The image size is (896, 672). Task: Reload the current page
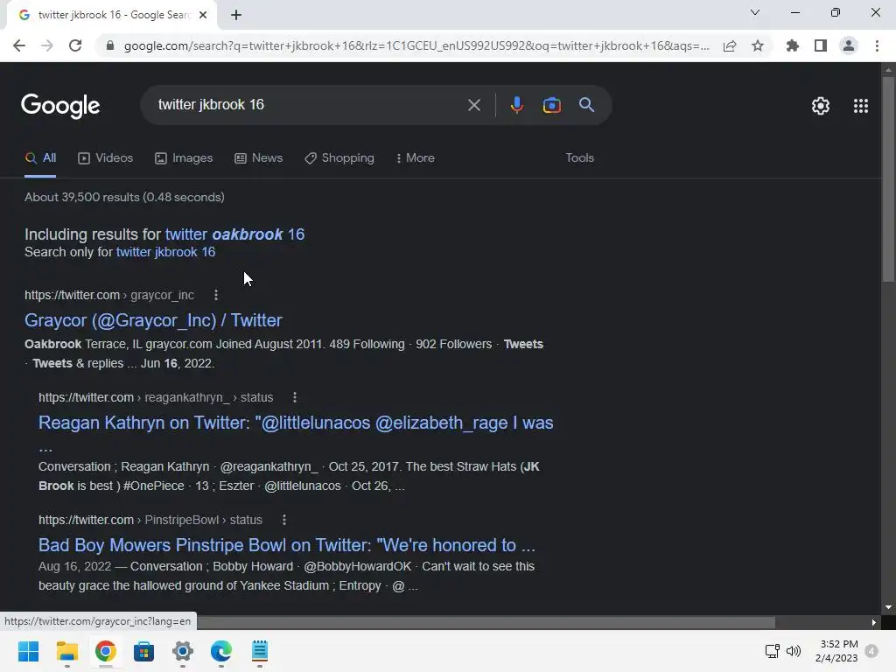point(75,45)
